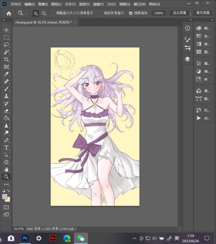
Task: Uncheck the 细微缩放 checkbox
Action: (131, 13)
